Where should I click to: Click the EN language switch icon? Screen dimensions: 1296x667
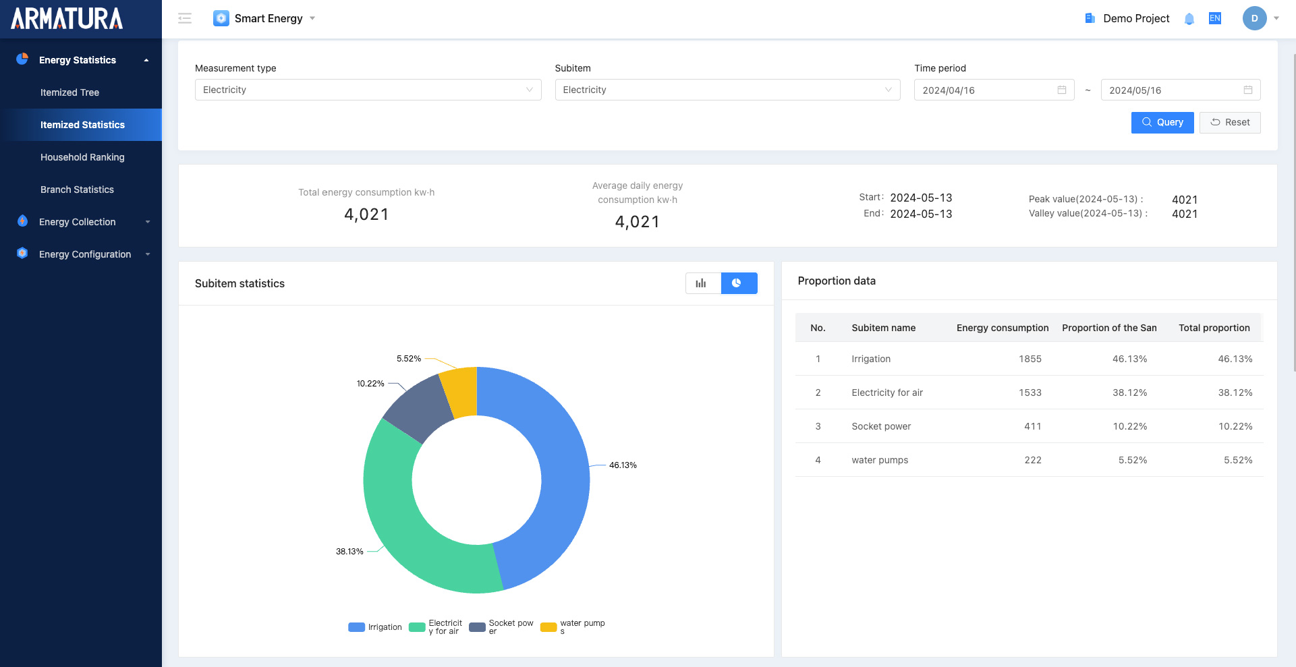[x=1214, y=18]
